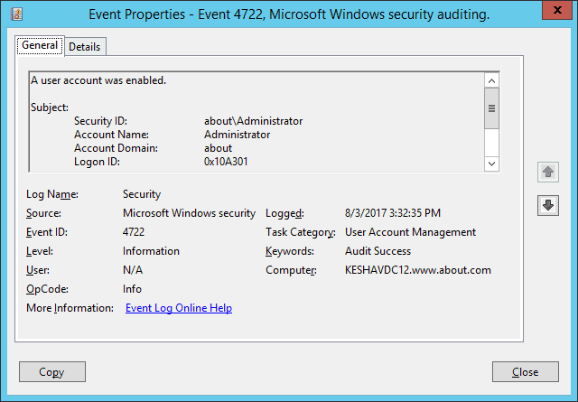Select the Source field value
This screenshot has width=578, height=402.
(189, 213)
